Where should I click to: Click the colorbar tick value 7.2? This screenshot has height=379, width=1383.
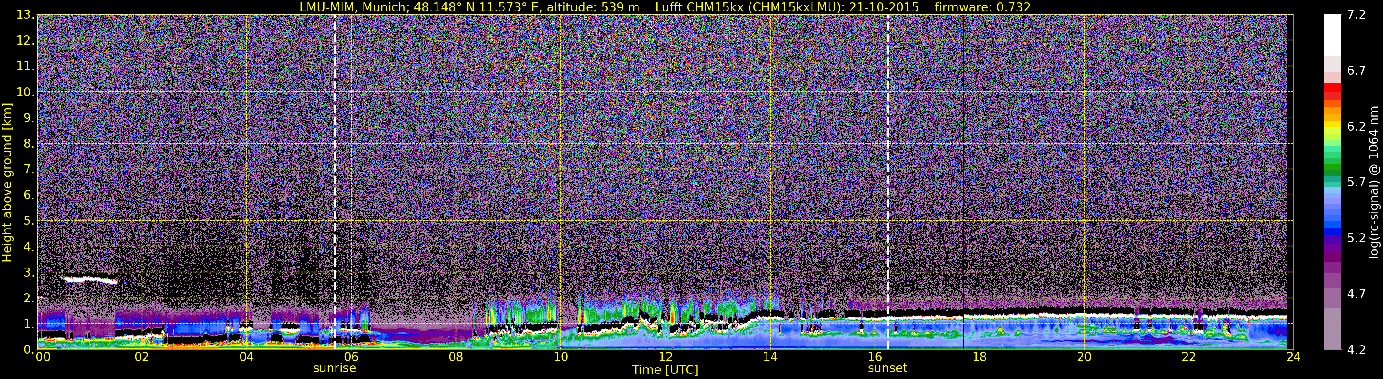1356,15
